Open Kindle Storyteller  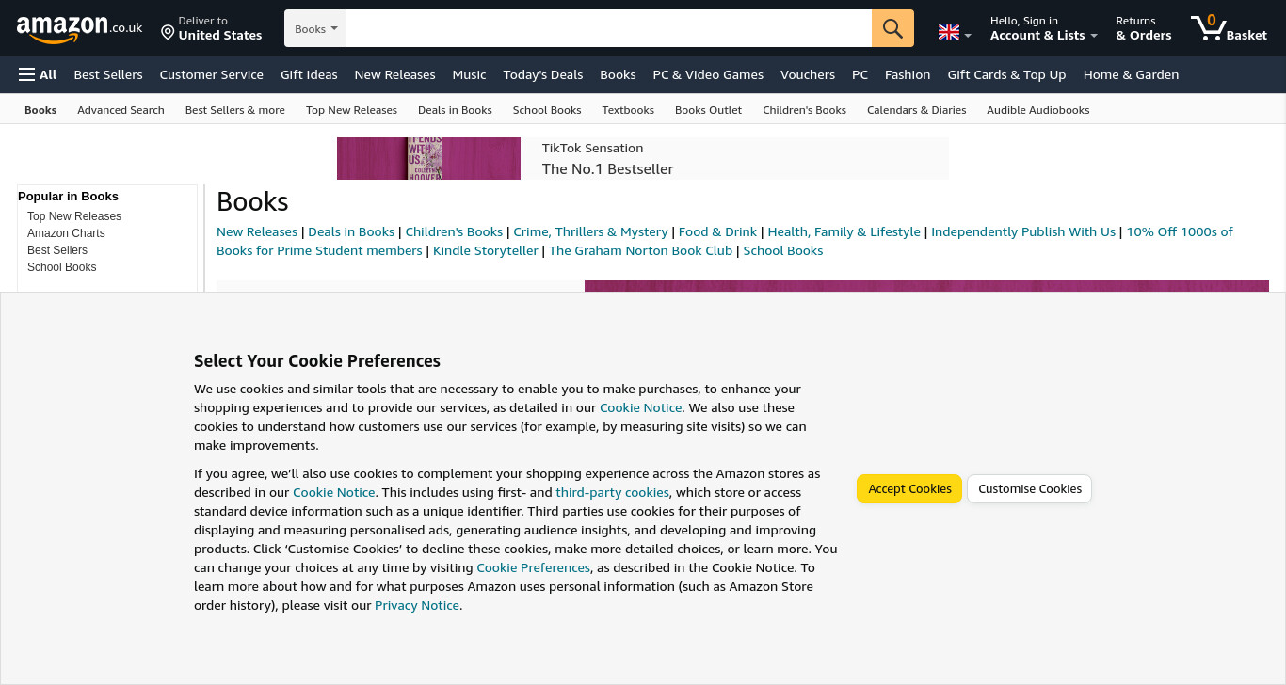[x=486, y=250]
